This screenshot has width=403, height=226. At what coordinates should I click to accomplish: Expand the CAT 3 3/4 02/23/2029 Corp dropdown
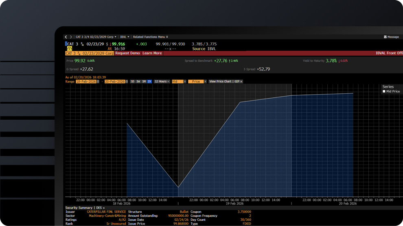pyautogui.click(x=96, y=37)
